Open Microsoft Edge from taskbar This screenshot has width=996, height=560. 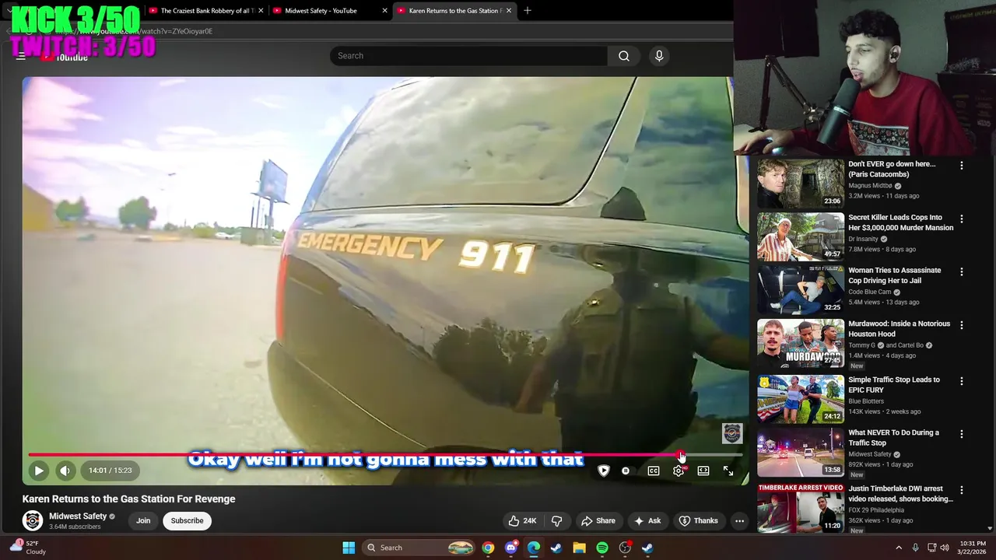pyautogui.click(x=533, y=548)
